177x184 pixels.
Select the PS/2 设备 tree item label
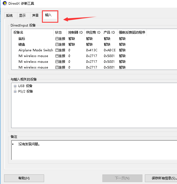26,92
